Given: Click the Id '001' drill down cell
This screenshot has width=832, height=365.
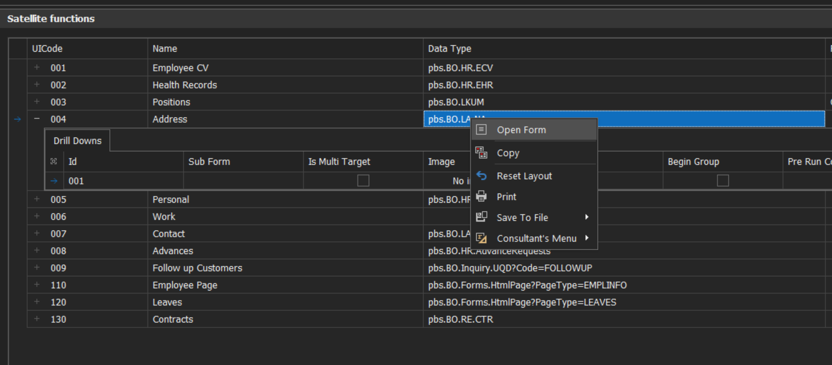Looking at the screenshot, I should point(124,181).
